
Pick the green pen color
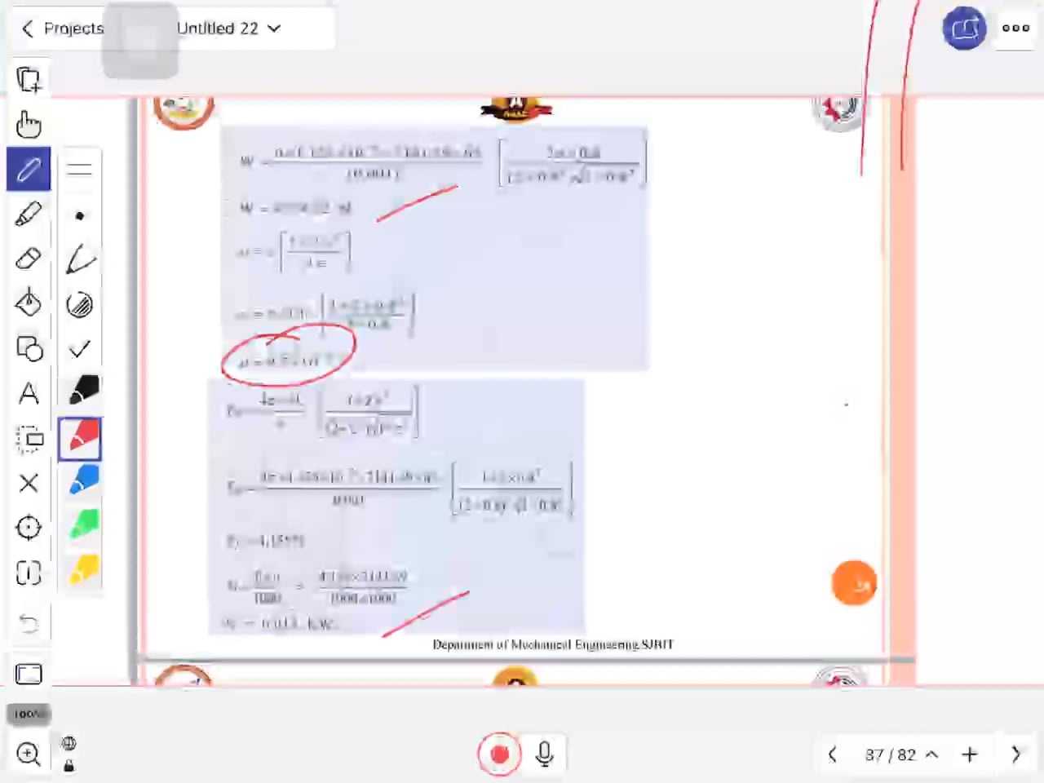82,524
